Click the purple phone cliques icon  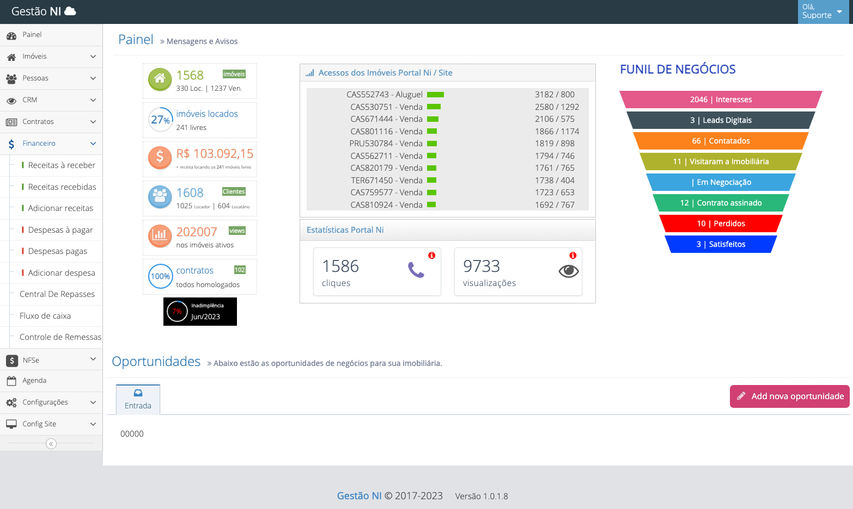coord(416,270)
